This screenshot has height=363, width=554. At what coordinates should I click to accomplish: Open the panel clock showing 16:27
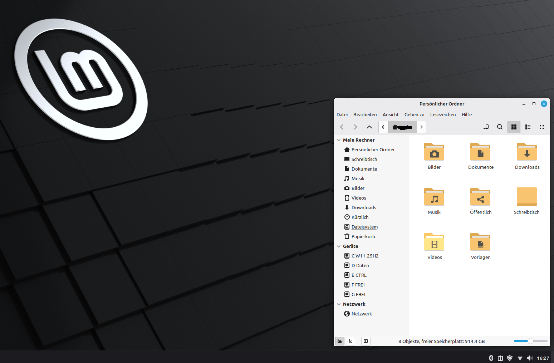coord(543,358)
